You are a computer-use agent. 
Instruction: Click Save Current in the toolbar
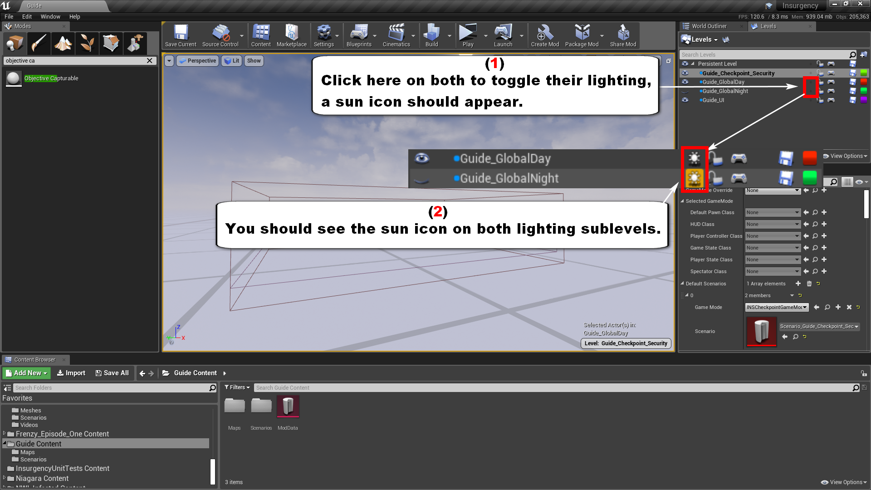click(x=181, y=36)
